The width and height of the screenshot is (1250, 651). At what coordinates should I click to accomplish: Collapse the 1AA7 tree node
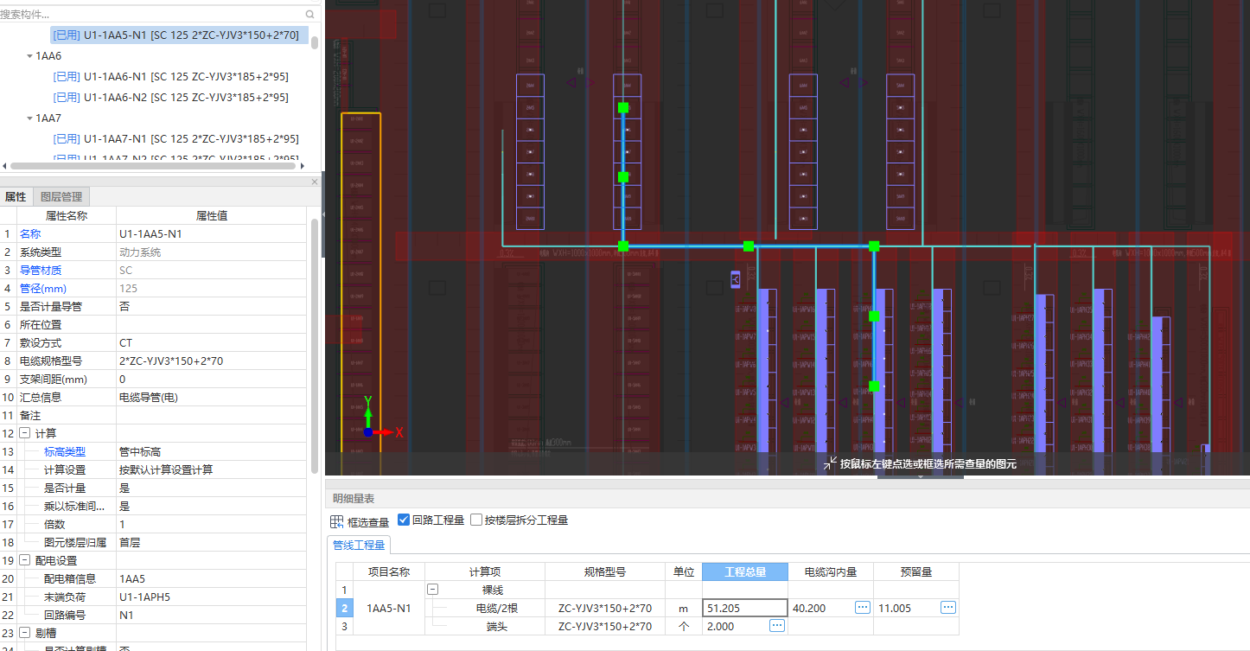(29, 118)
